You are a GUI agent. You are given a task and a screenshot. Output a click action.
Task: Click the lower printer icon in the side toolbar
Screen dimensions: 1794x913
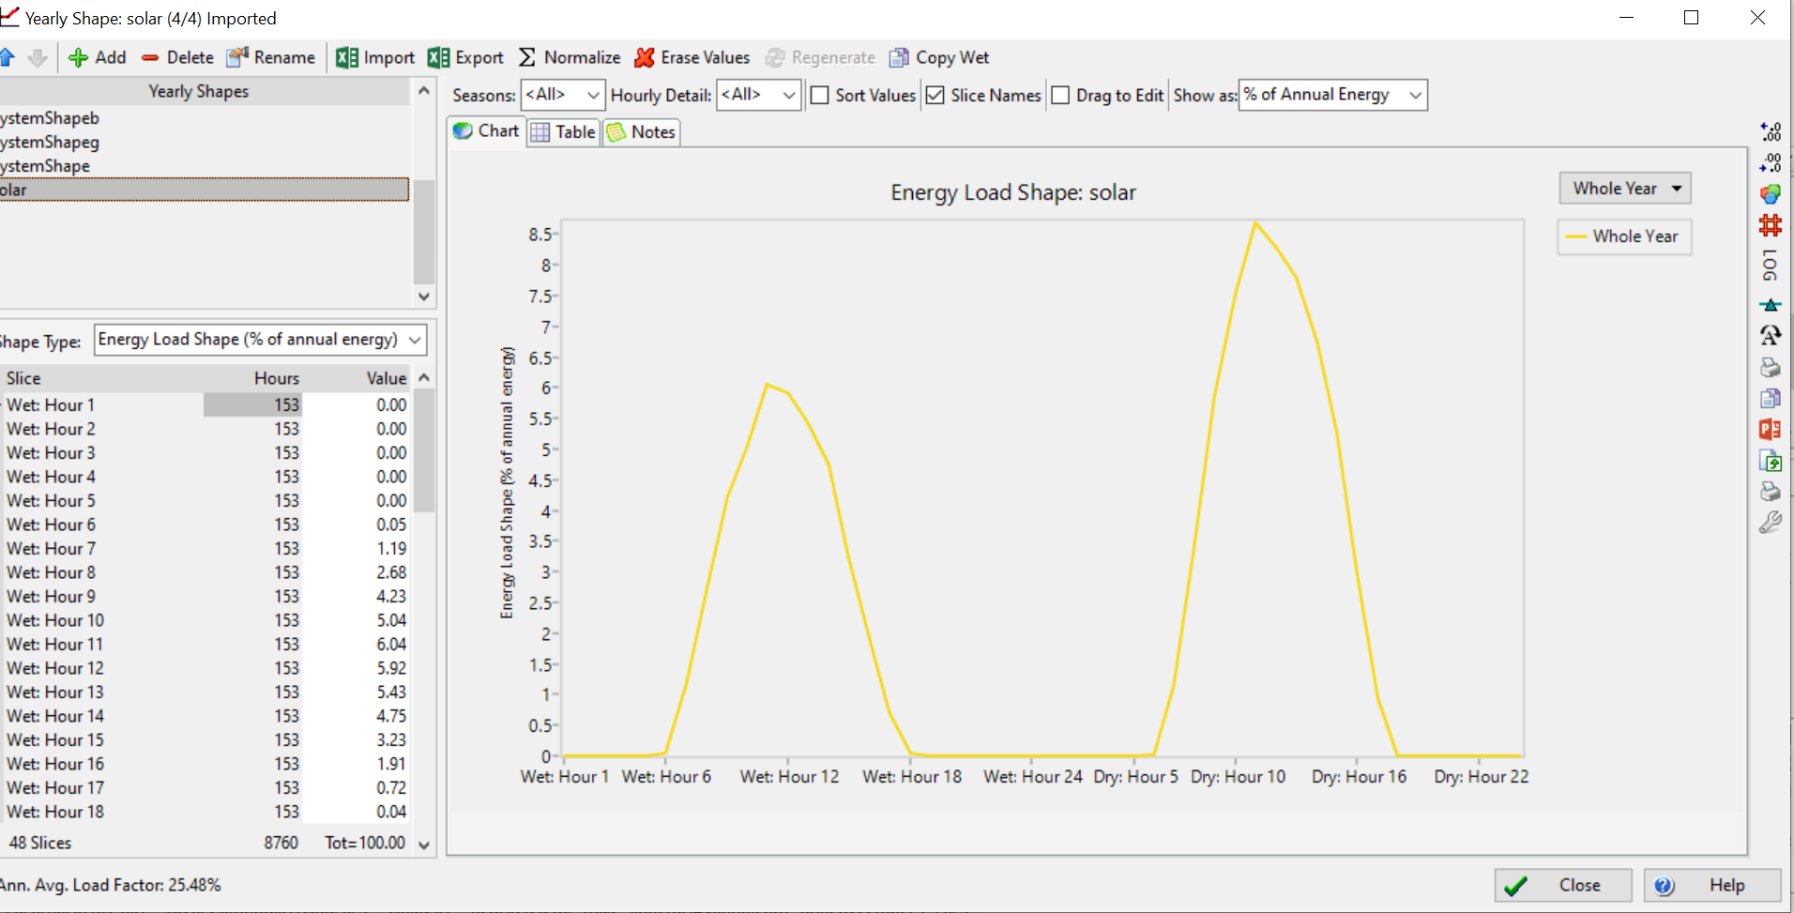coord(1771,492)
